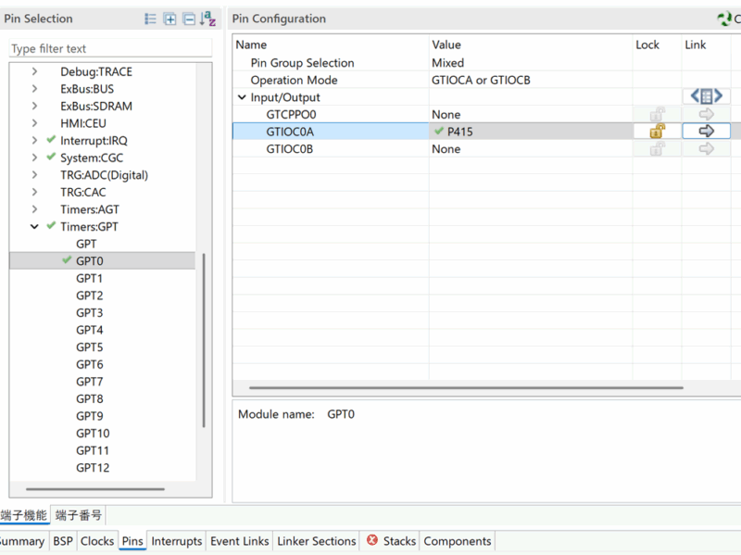Collapse the Input/Output group

242,97
